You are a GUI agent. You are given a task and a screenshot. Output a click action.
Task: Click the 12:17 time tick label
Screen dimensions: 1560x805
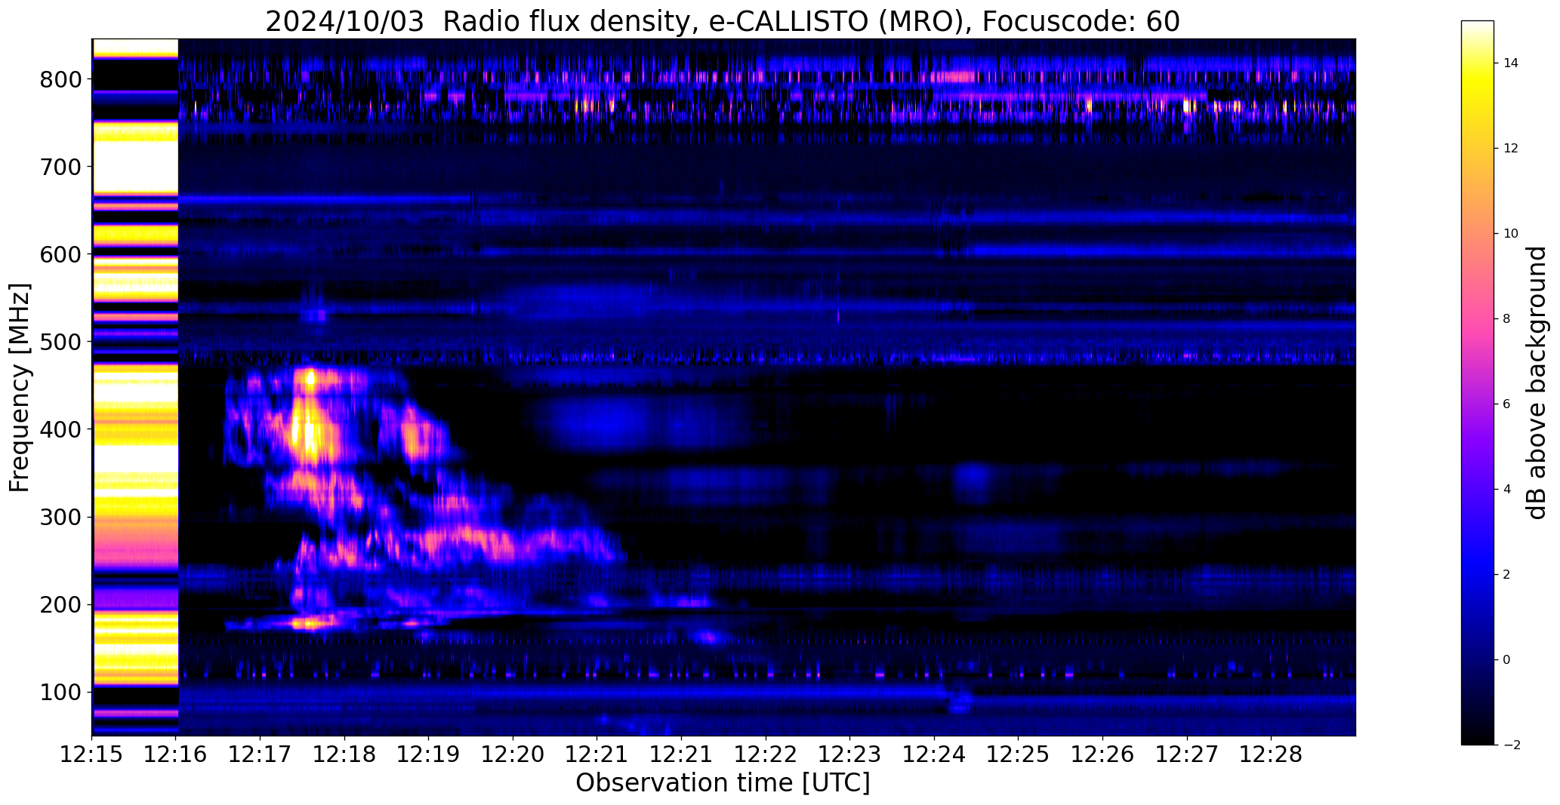coord(261,754)
